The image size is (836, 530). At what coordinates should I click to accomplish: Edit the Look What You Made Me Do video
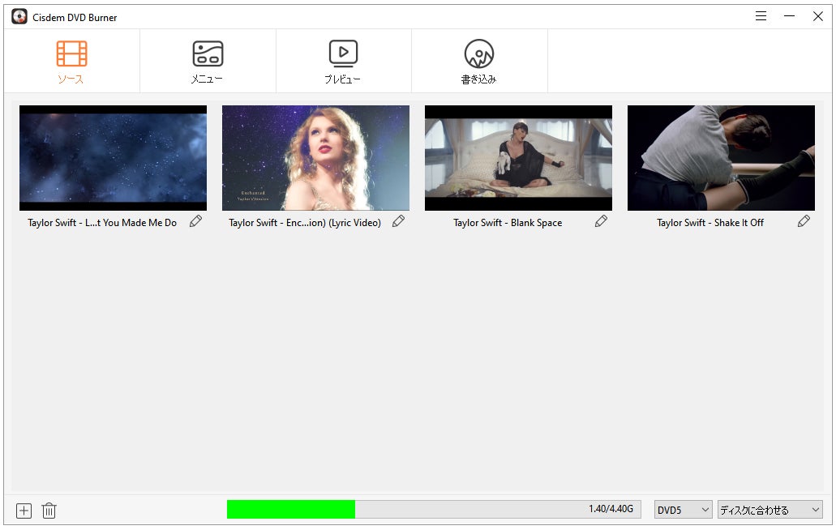(x=195, y=221)
